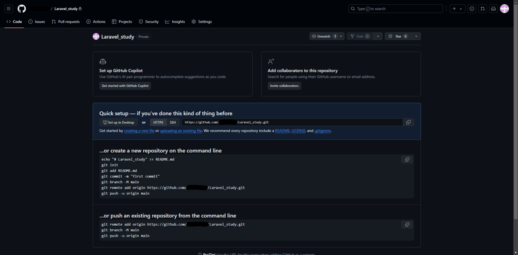
Task: Open the GitHub home page via the logo
Action: pyautogui.click(x=22, y=8)
